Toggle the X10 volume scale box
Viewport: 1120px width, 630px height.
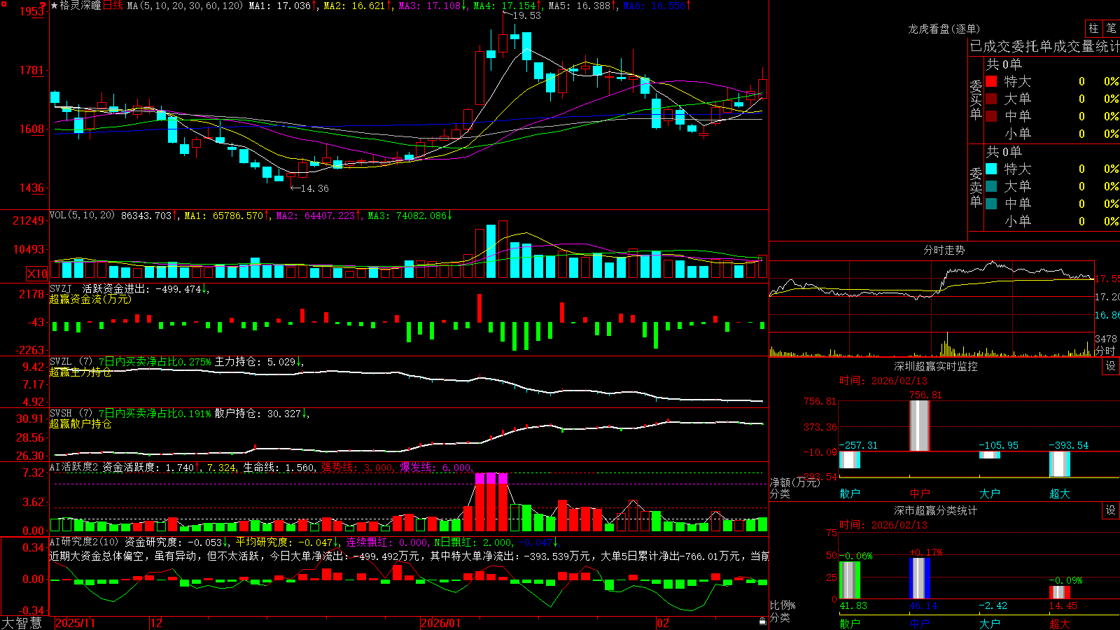click(37, 274)
